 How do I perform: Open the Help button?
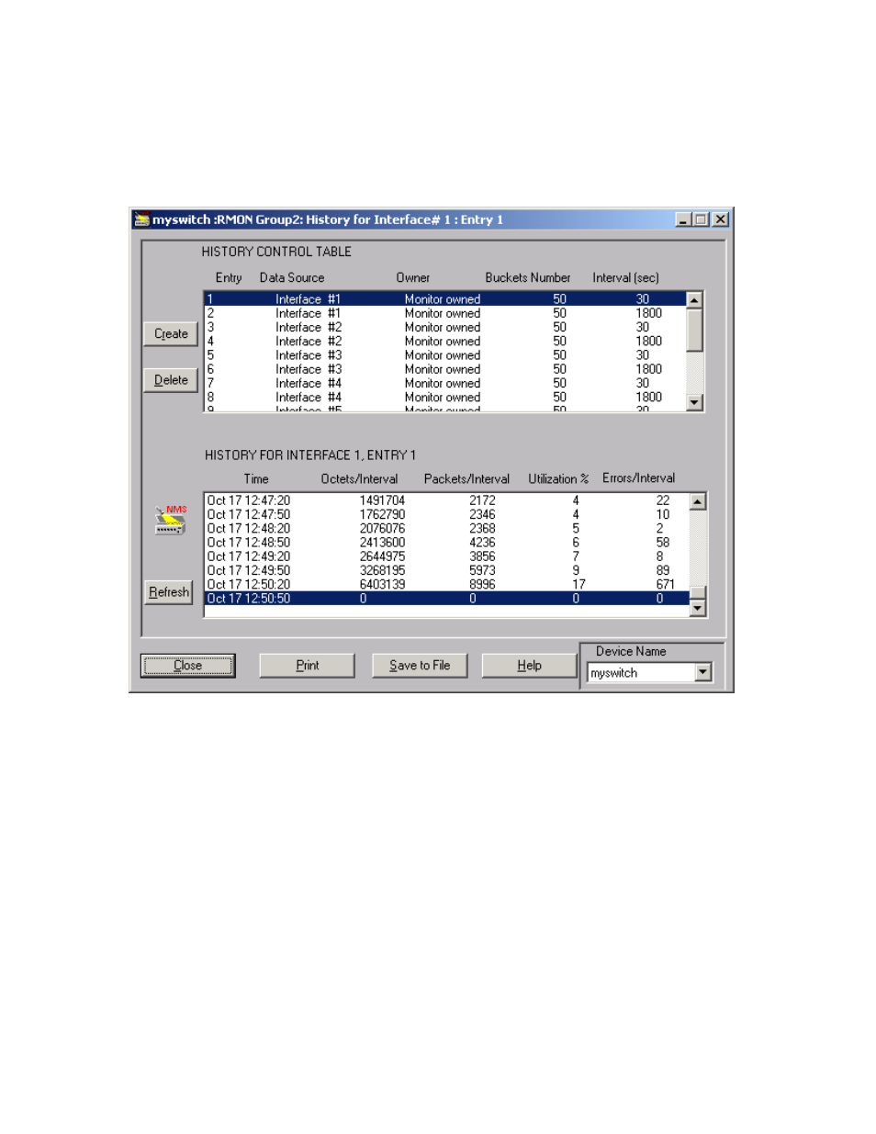tap(529, 666)
